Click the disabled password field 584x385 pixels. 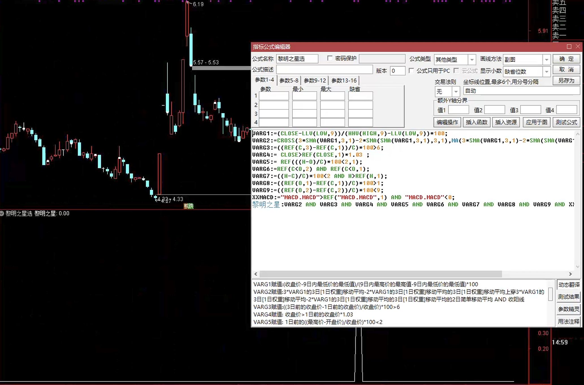point(382,59)
